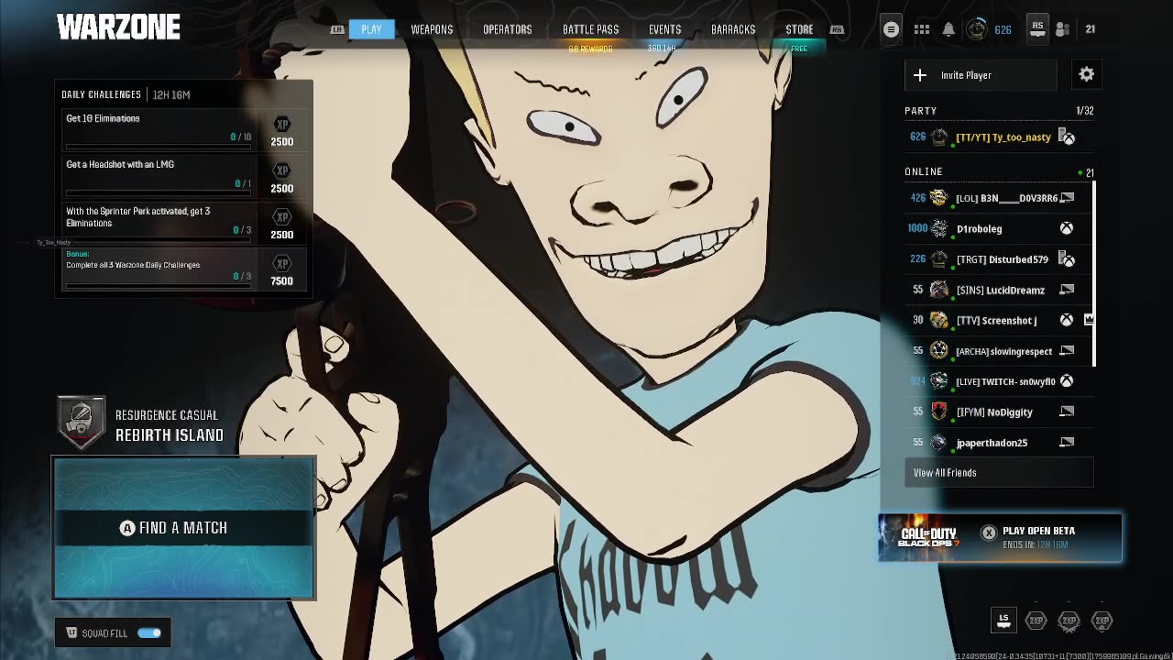This screenshot has width=1173, height=660.
Task: Open notifications bell icon
Action: [x=948, y=29]
